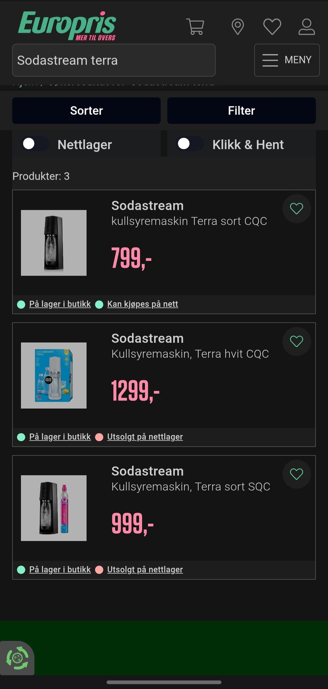Click 'Utsolgt på nettlager' for Terra hvit
The image size is (328, 689).
click(x=145, y=437)
